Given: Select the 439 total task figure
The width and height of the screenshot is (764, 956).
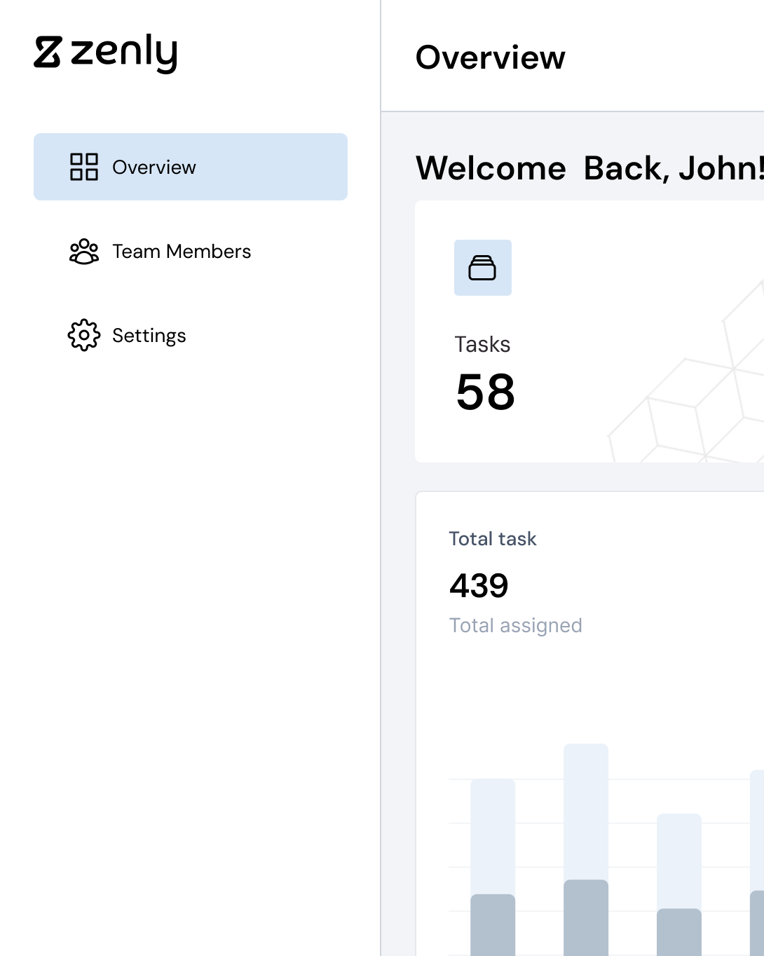Looking at the screenshot, I should click(x=479, y=585).
